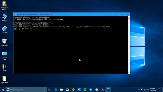Select the Recycle Bin desktop icon

pyautogui.click(x=4, y=42)
